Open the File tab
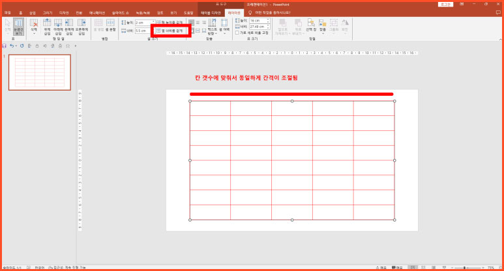The width and height of the screenshot is (504, 271). [7, 13]
